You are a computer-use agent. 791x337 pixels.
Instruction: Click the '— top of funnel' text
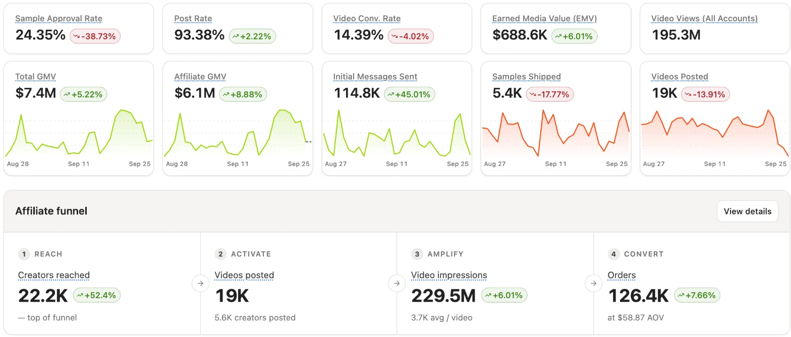click(47, 318)
